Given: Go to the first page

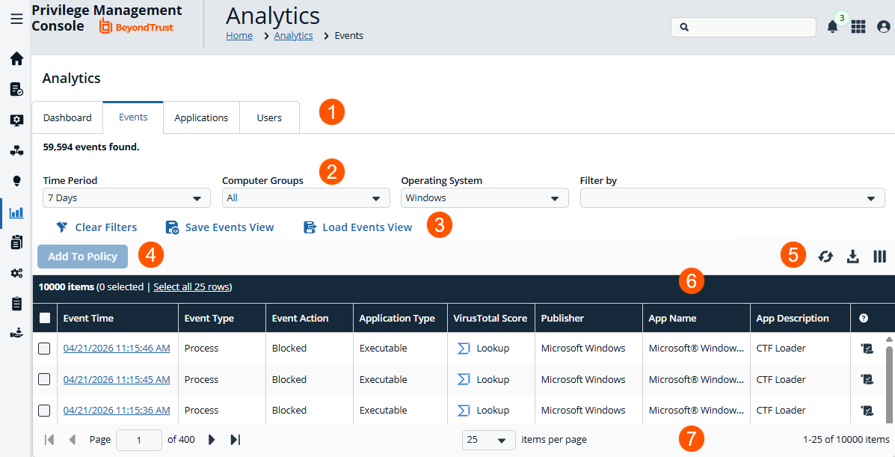Looking at the screenshot, I should point(49,439).
